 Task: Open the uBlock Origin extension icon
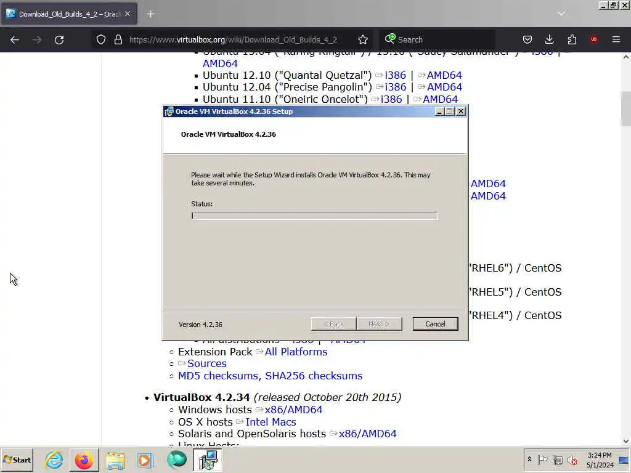point(593,39)
